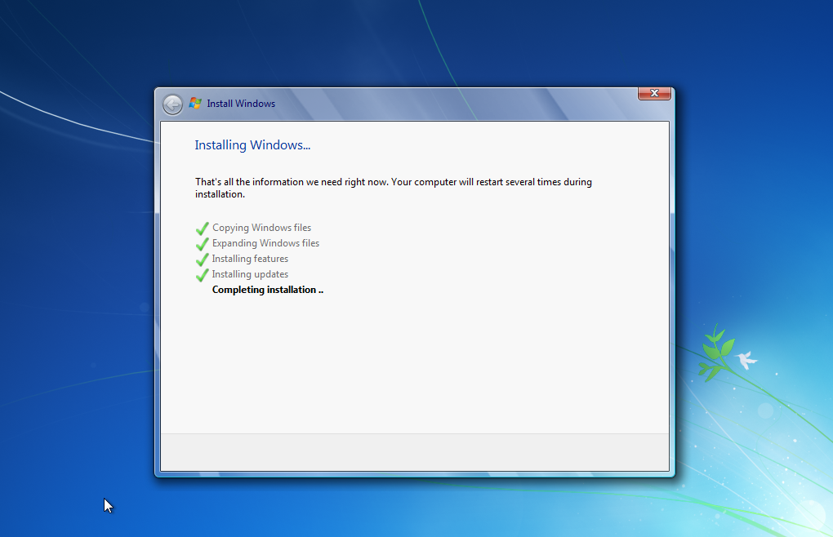Click the back arrow button

tap(172, 104)
